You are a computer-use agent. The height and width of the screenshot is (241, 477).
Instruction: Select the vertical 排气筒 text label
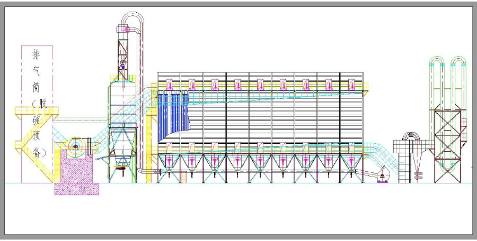click(37, 71)
